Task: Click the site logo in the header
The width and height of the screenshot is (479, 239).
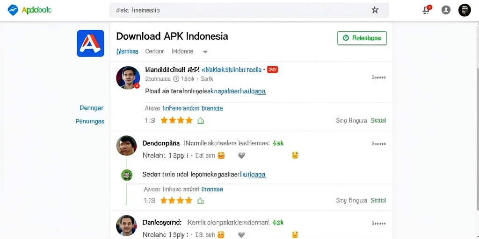Action: coord(29,10)
